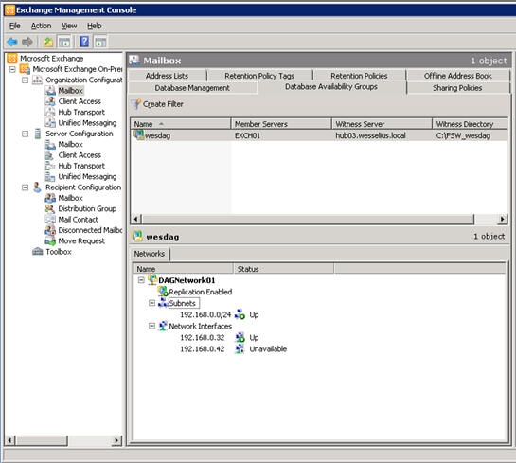This screenshot has width=516, height=463.
Task: Open the Action menu
Action: point(41,26)
